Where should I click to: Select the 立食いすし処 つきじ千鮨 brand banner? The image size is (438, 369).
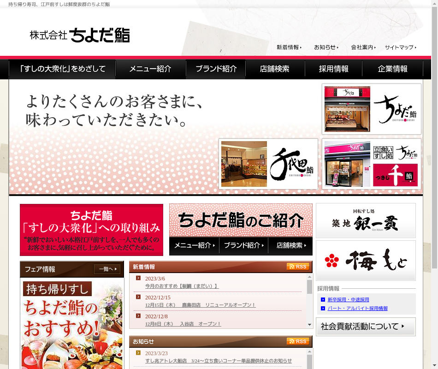coord(372,164)
